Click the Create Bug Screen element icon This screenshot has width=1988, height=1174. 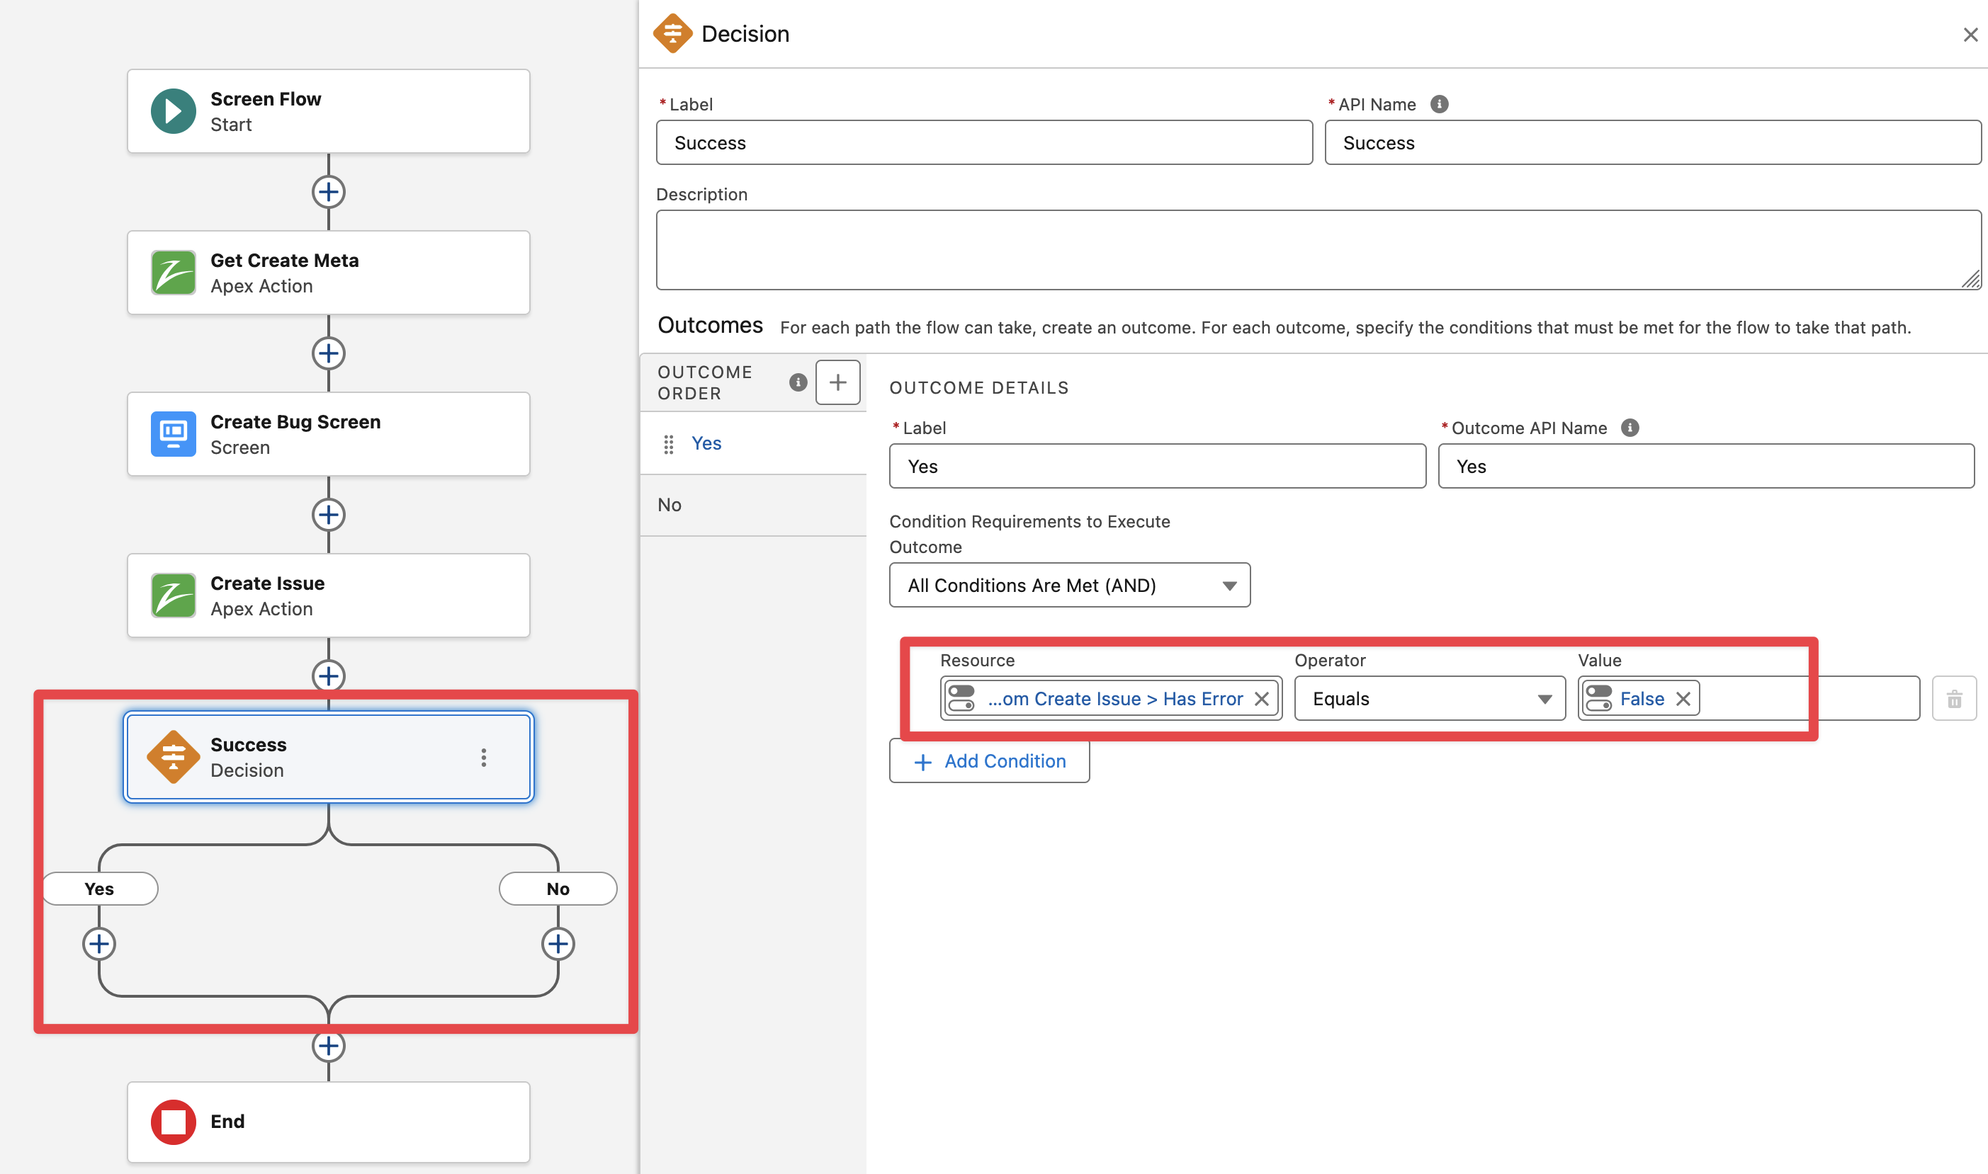tap(174, 434)
